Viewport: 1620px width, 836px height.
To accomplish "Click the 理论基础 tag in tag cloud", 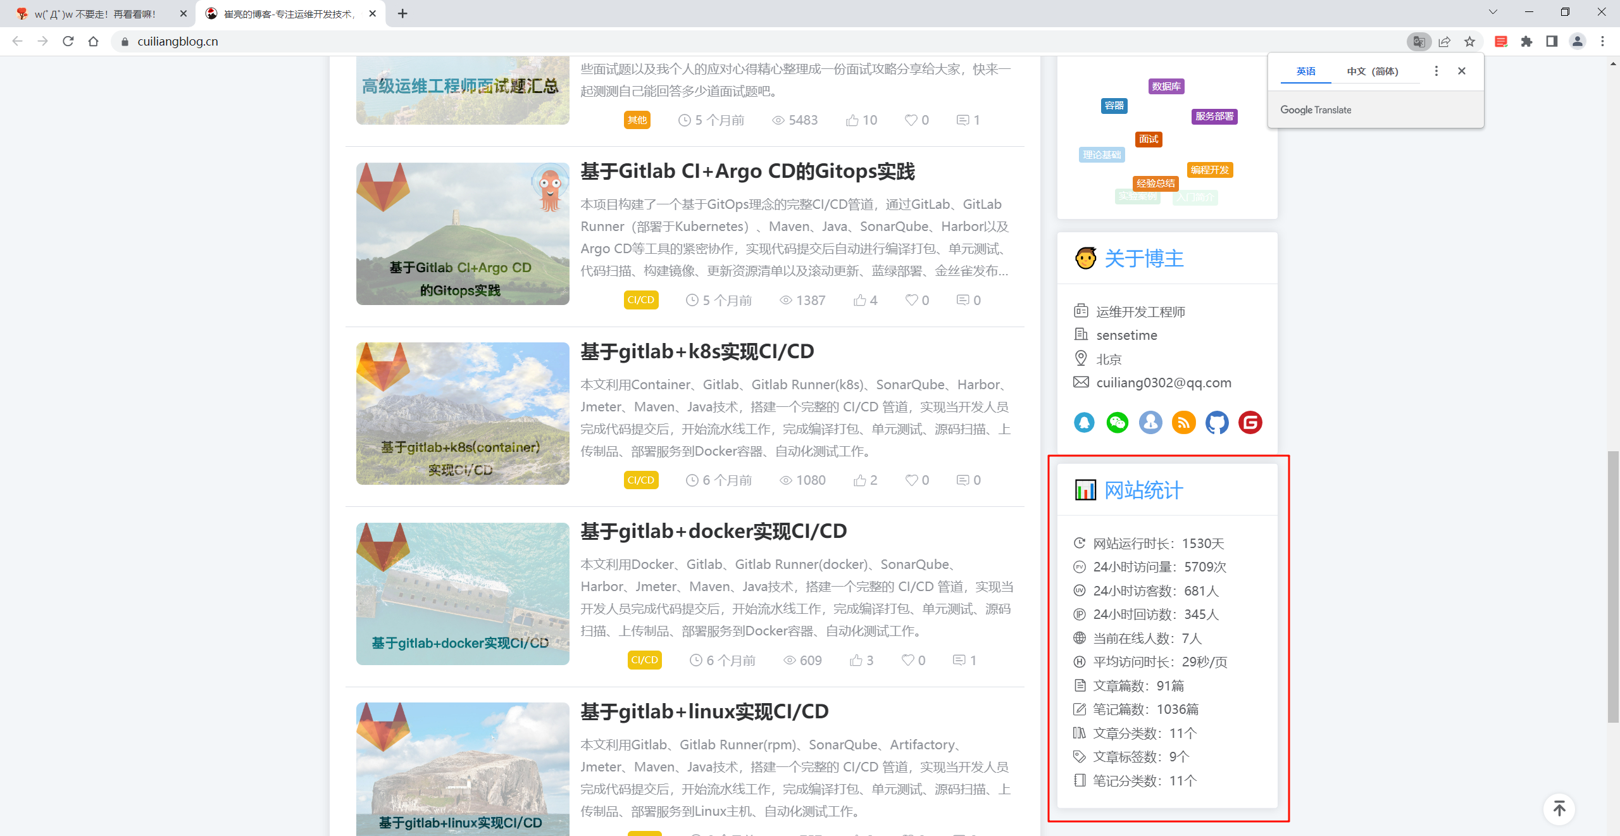I will pos(1102,155).
